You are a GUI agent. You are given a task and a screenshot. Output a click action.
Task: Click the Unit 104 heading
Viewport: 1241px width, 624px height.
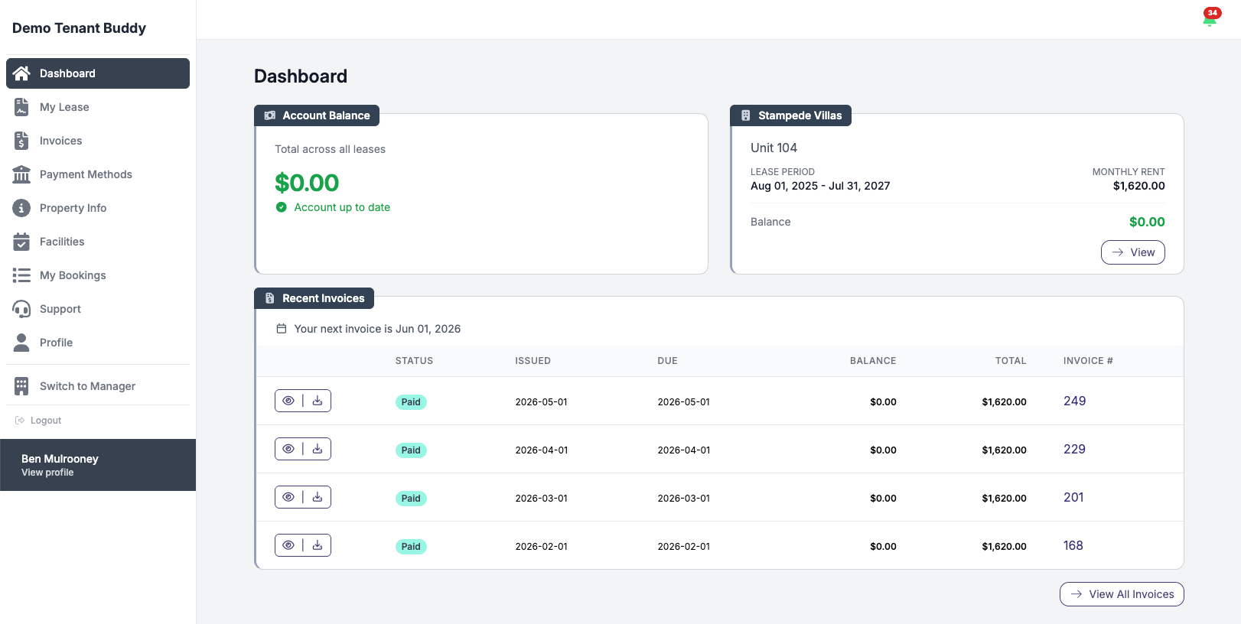coord(774,148)
